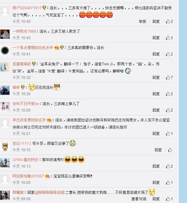Like the comment by 用户9204871917
Image resolution: width=187 pixels, height=203 pixels.
tap(169, 21)
